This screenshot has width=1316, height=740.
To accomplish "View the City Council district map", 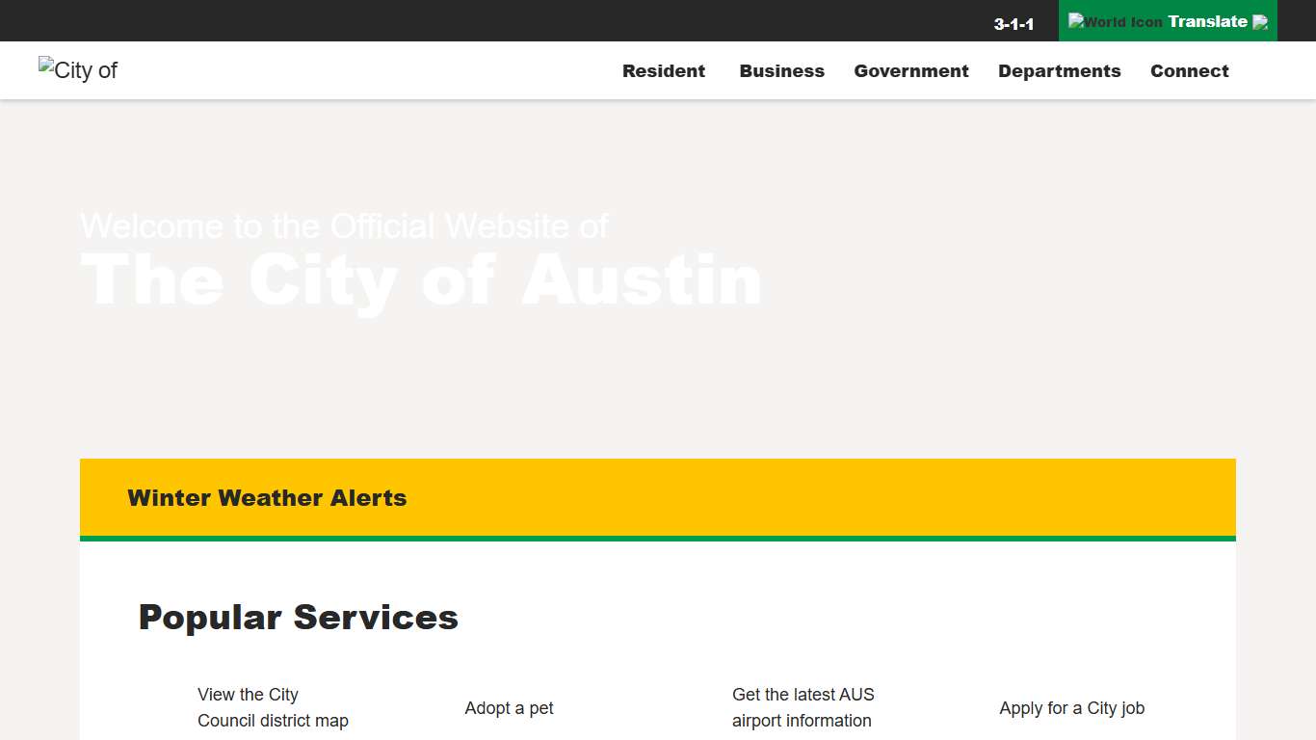I will click(273, 707).
